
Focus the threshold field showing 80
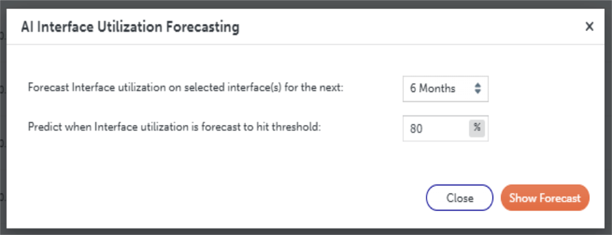pyautogui.click(x=445, y=128)
